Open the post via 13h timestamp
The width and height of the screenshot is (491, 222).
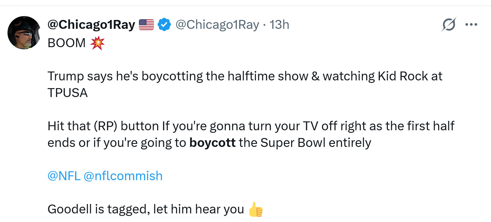(x=279, y=25)
